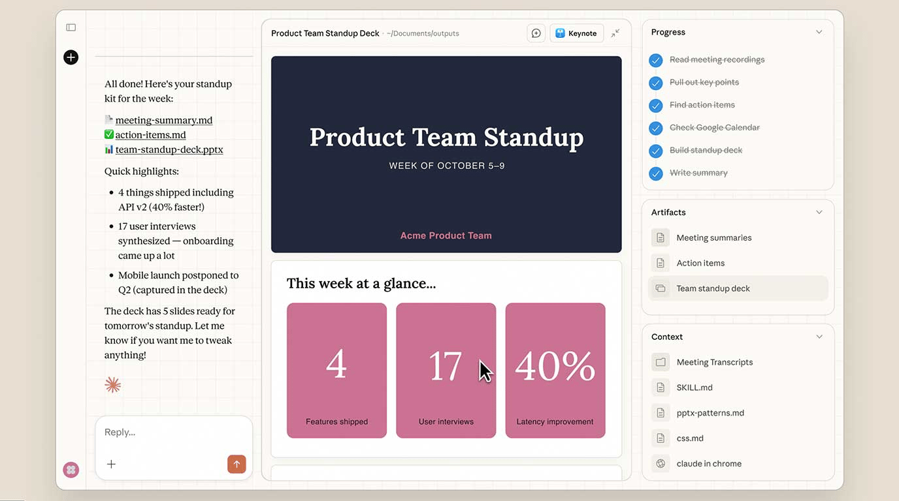Click the claude in chrome globe icon
This screenshot has width=899, height=501.
[661, 464]
